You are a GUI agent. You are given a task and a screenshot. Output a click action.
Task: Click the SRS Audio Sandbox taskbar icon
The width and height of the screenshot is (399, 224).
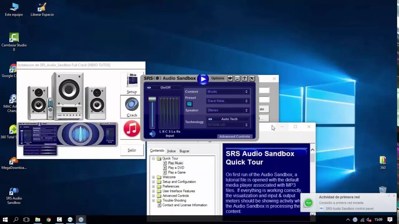click(81, 220)
